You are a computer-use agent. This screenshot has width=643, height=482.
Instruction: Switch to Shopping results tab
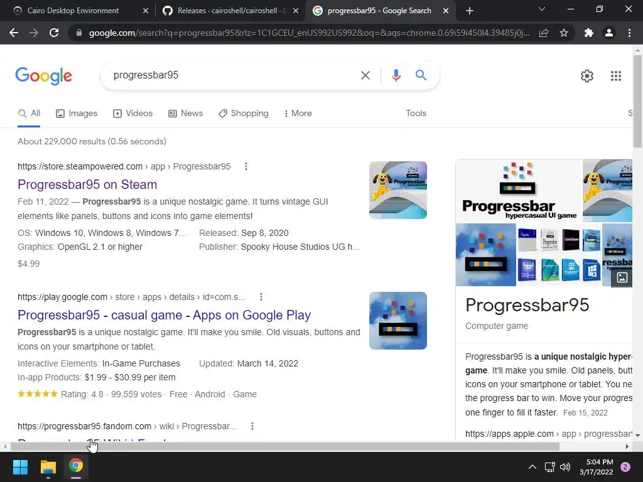(244, 114)
